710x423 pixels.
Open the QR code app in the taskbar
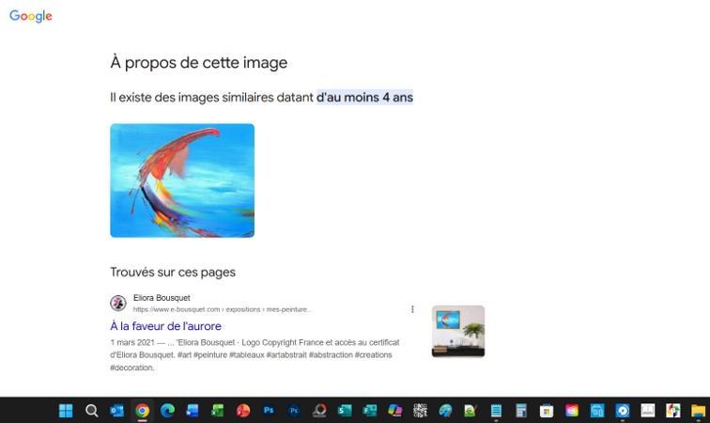click(x=420, y=411)
